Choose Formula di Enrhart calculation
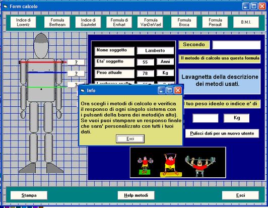The image size is (268, 208). click(119, 22)
